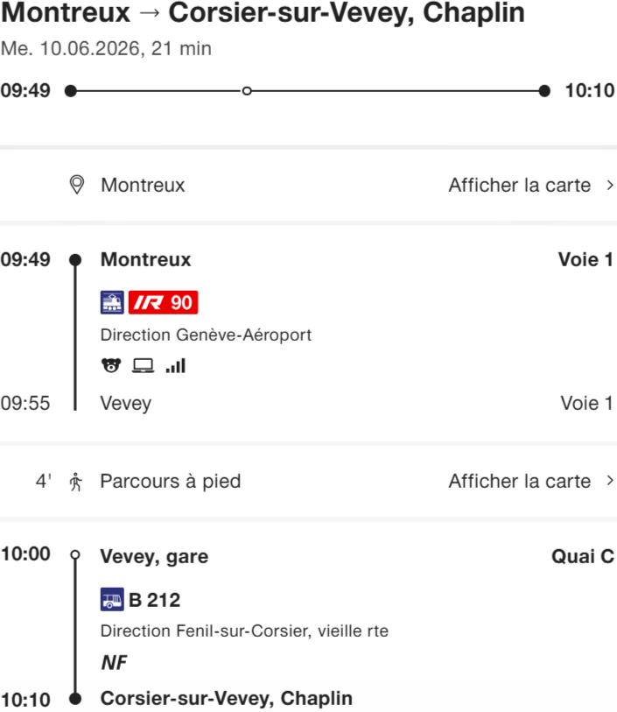Click the bus transport icon

tap(112, 600)
